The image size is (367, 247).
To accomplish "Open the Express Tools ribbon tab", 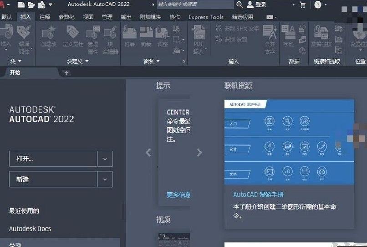I will [x=206, y=17].
